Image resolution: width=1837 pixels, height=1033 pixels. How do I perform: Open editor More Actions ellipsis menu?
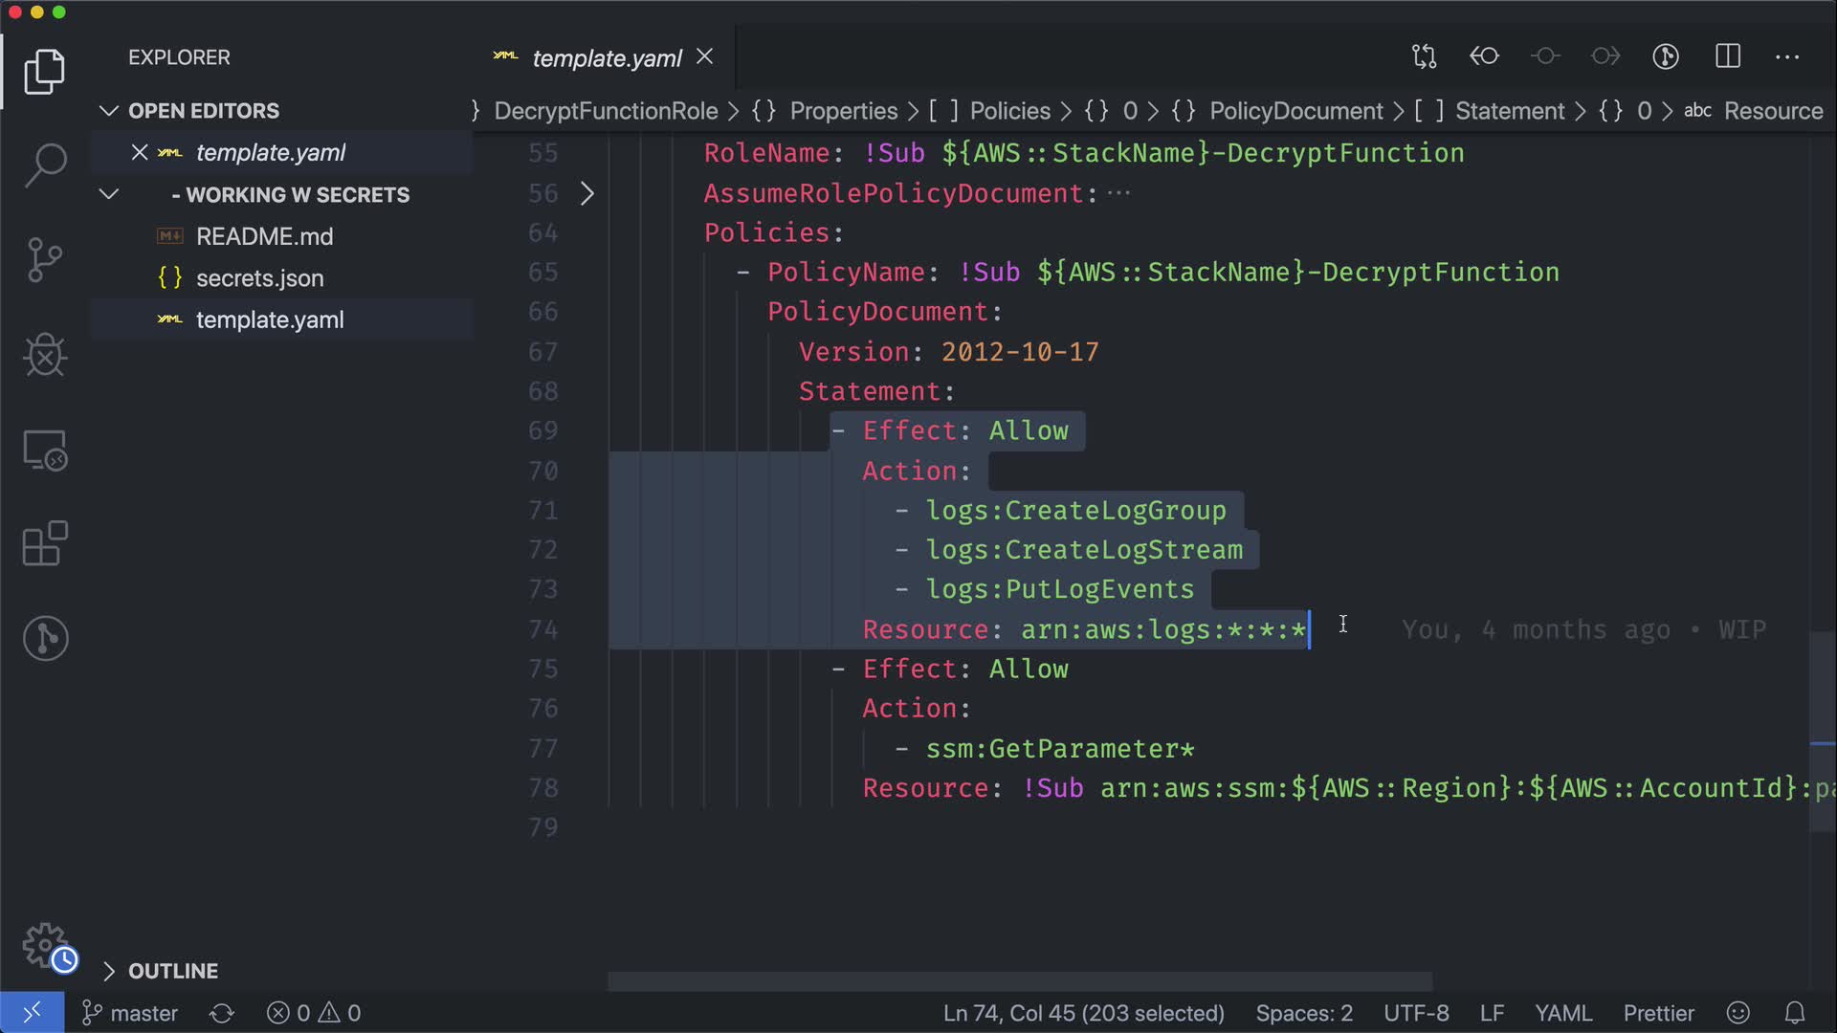coord(1786,56)
